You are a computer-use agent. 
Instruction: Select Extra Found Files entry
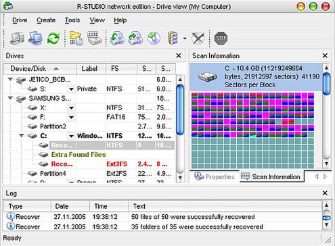pyautogui.click(x=79, y=155)
